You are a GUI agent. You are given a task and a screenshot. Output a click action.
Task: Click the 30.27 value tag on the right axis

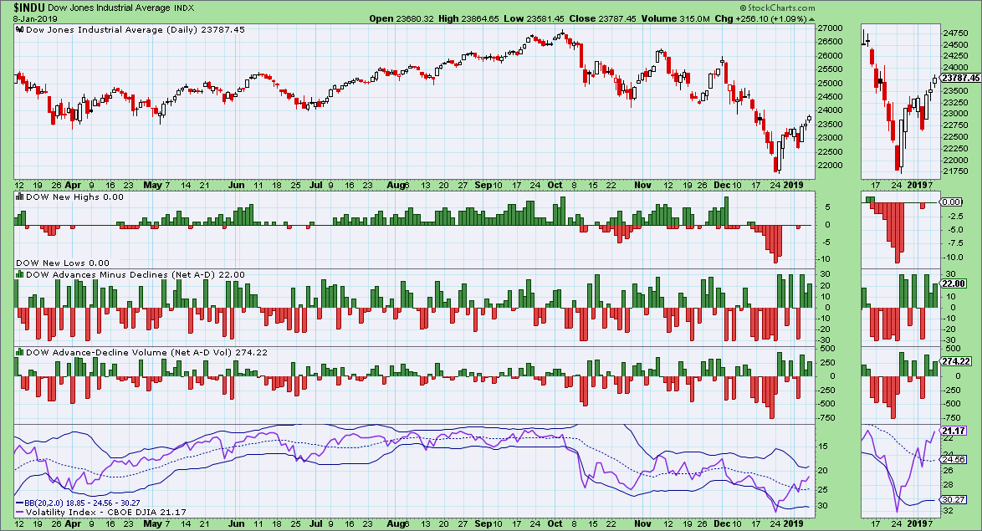[x=954, y=499]
